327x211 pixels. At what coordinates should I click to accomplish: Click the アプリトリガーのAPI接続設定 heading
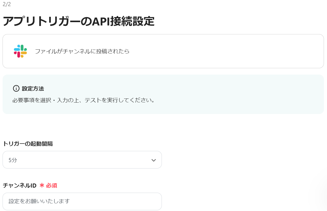(79, 21)
